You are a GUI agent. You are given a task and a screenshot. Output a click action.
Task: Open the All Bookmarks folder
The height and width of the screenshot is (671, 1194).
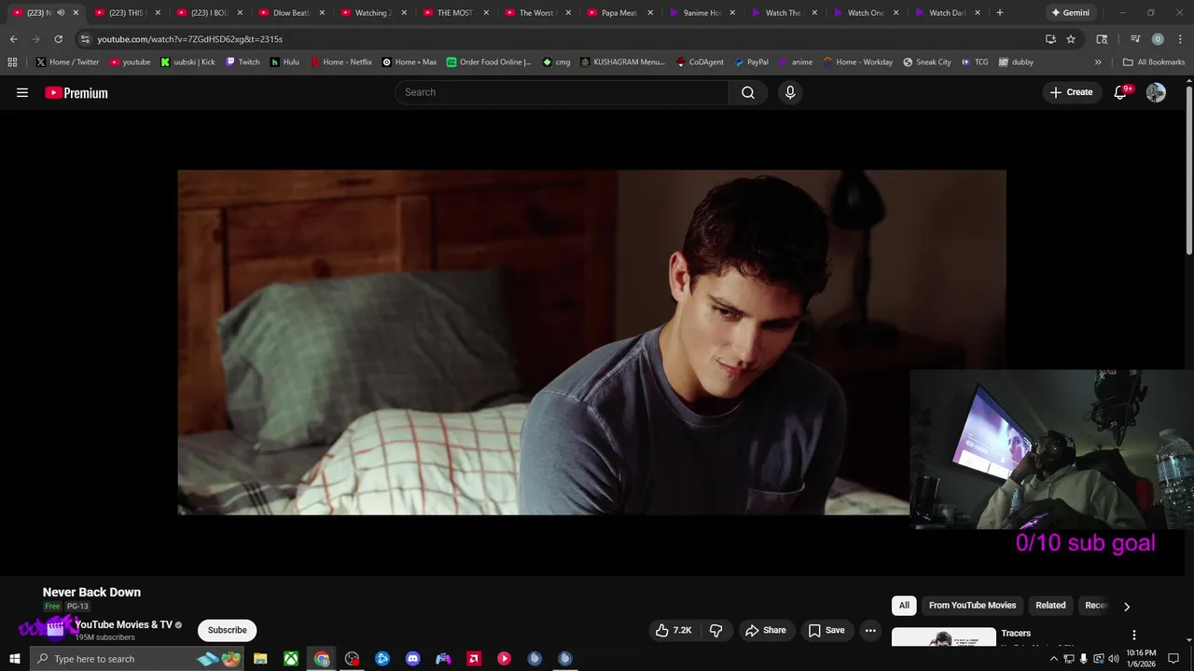(1154, 62)
